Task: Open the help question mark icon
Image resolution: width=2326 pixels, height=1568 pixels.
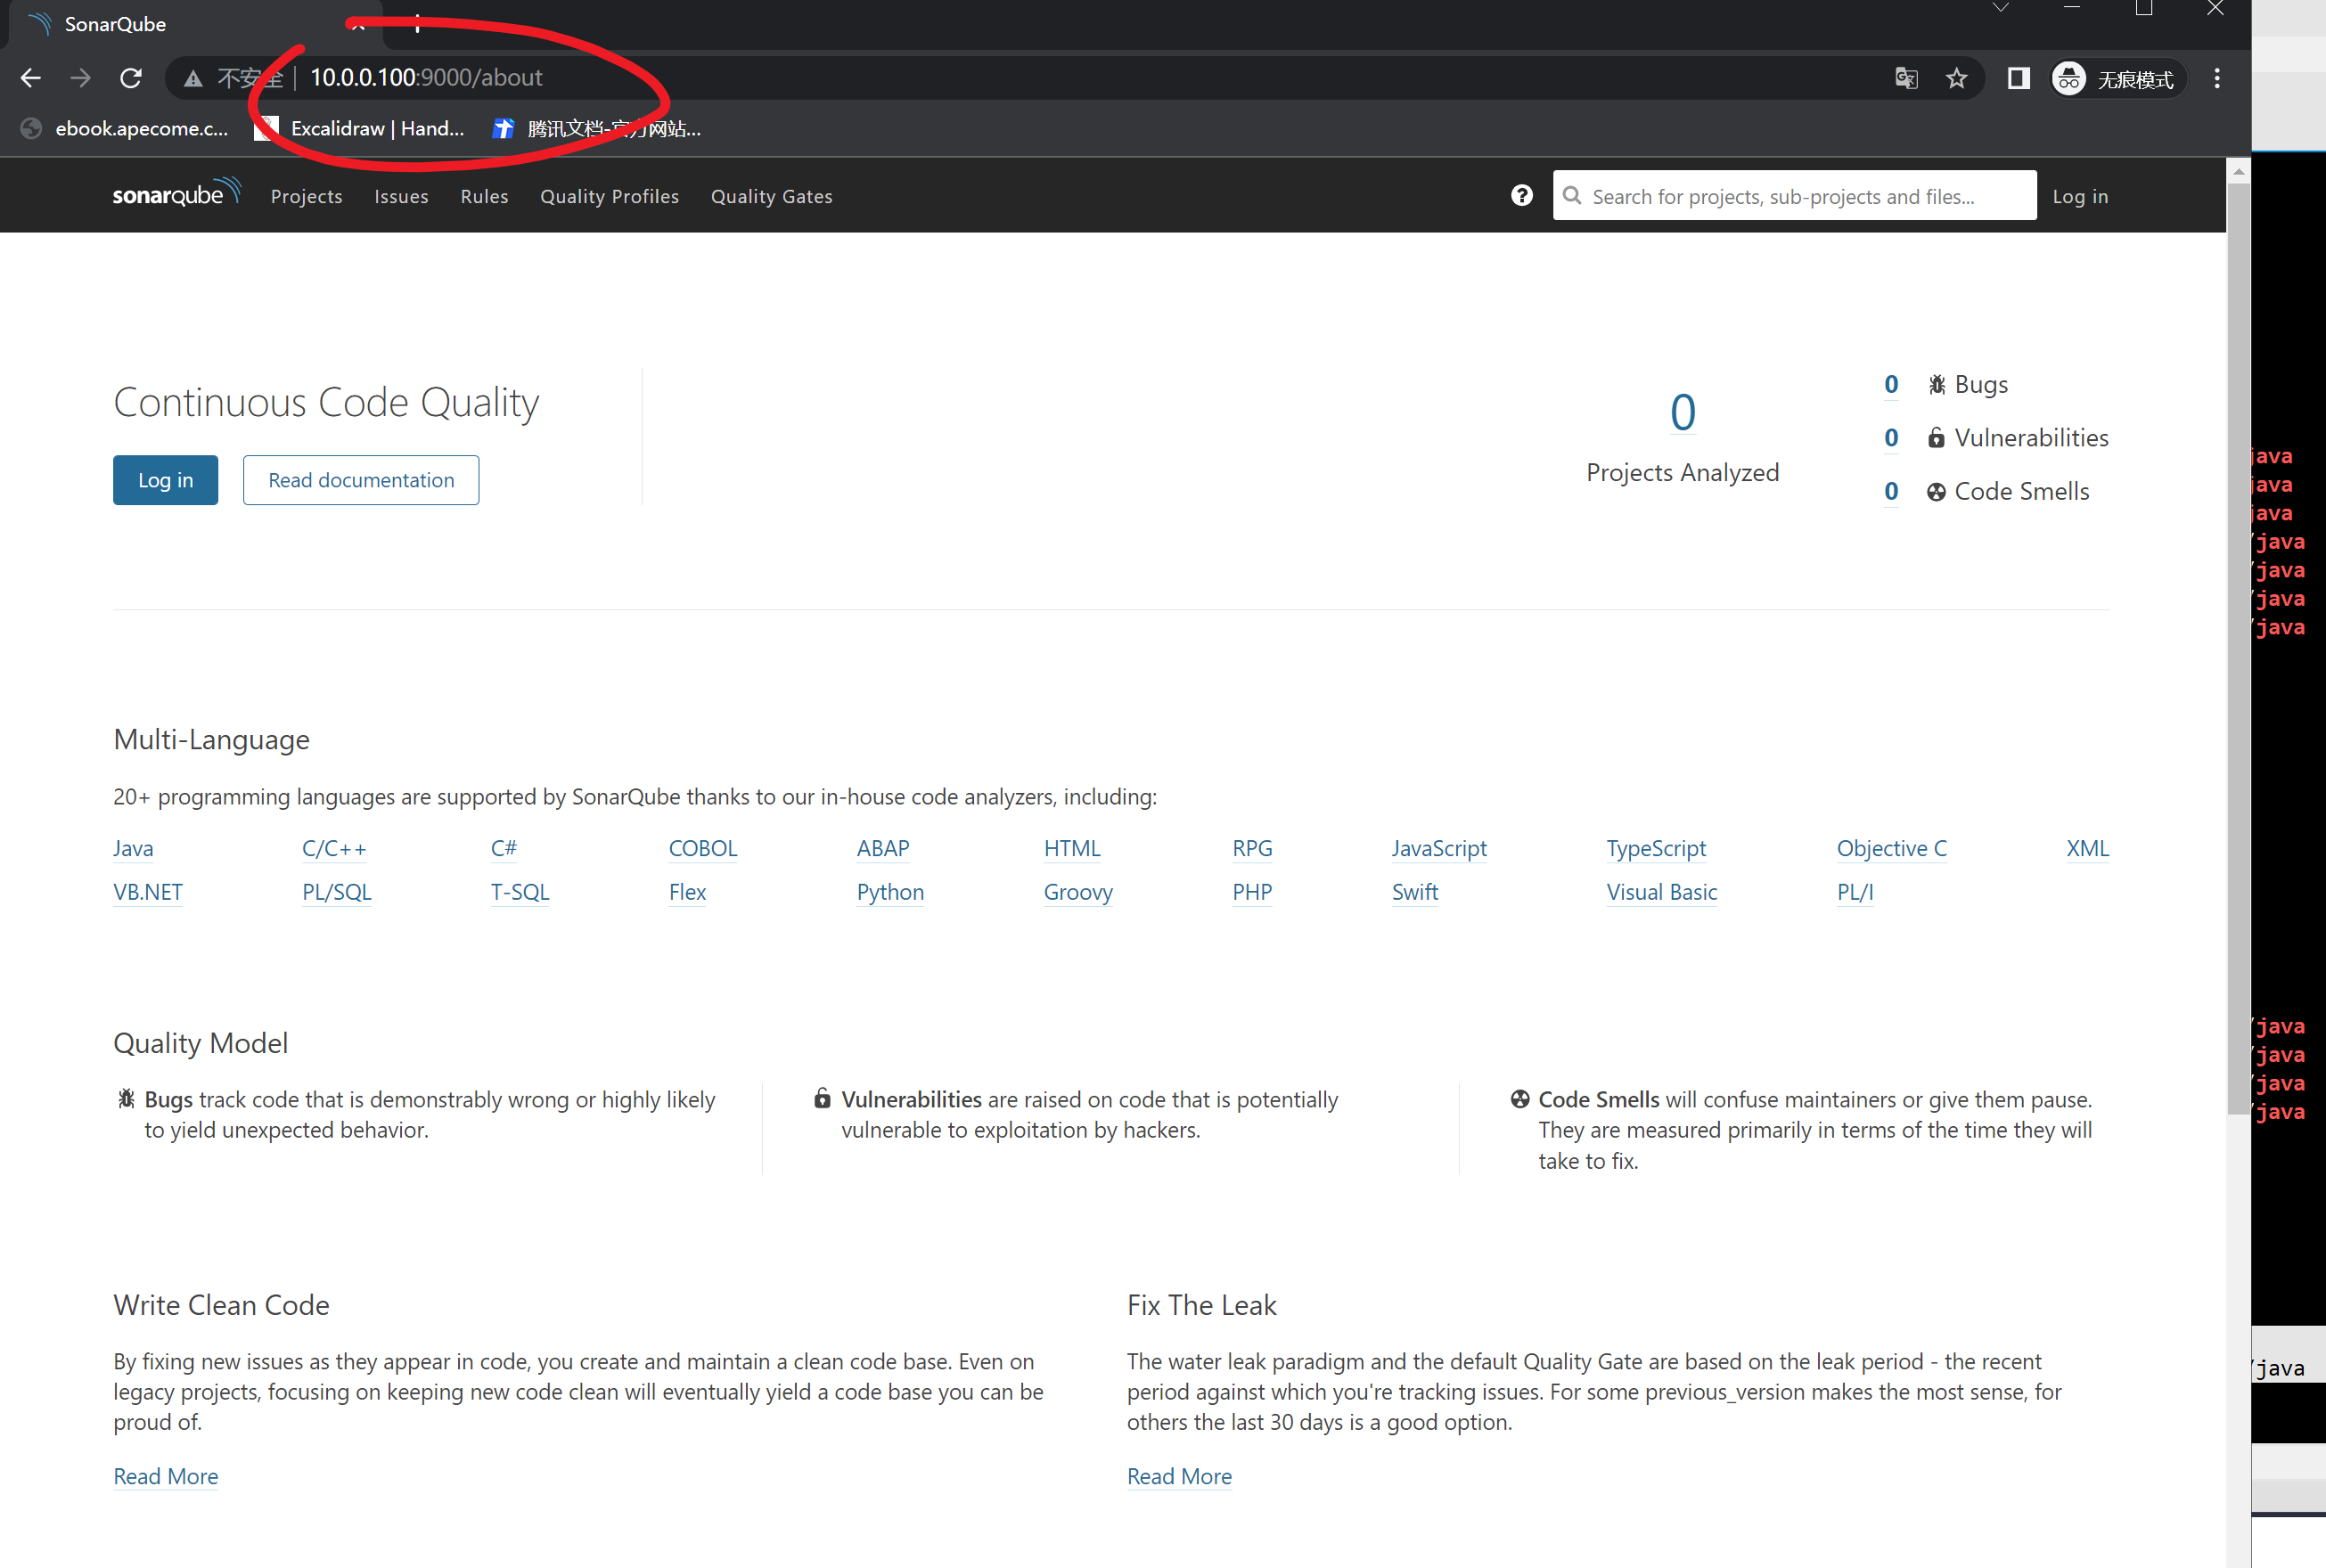Action: (x=1521, y=196)
